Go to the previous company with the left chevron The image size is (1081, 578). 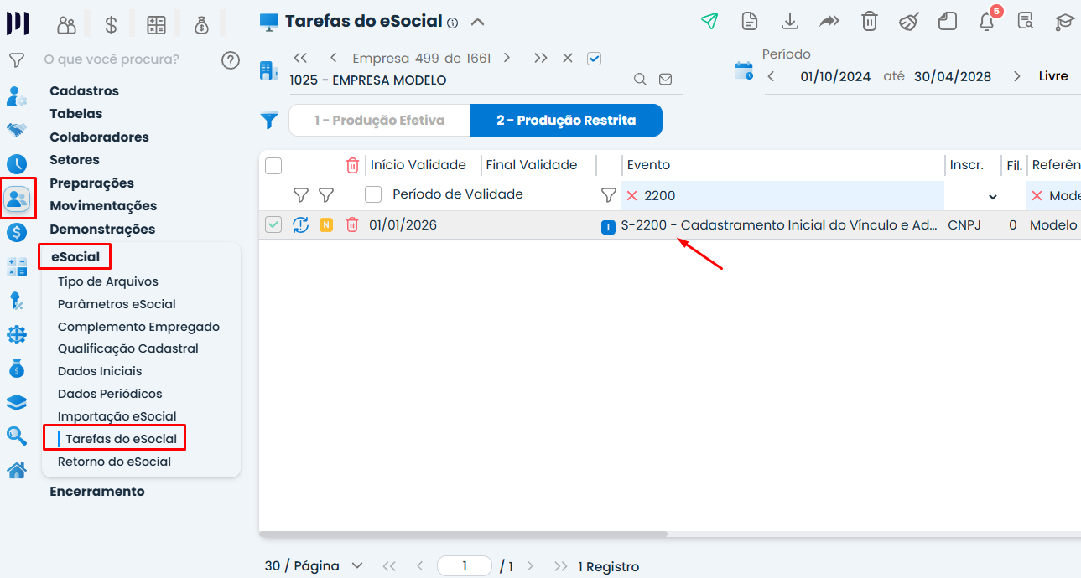coord(333,58)
